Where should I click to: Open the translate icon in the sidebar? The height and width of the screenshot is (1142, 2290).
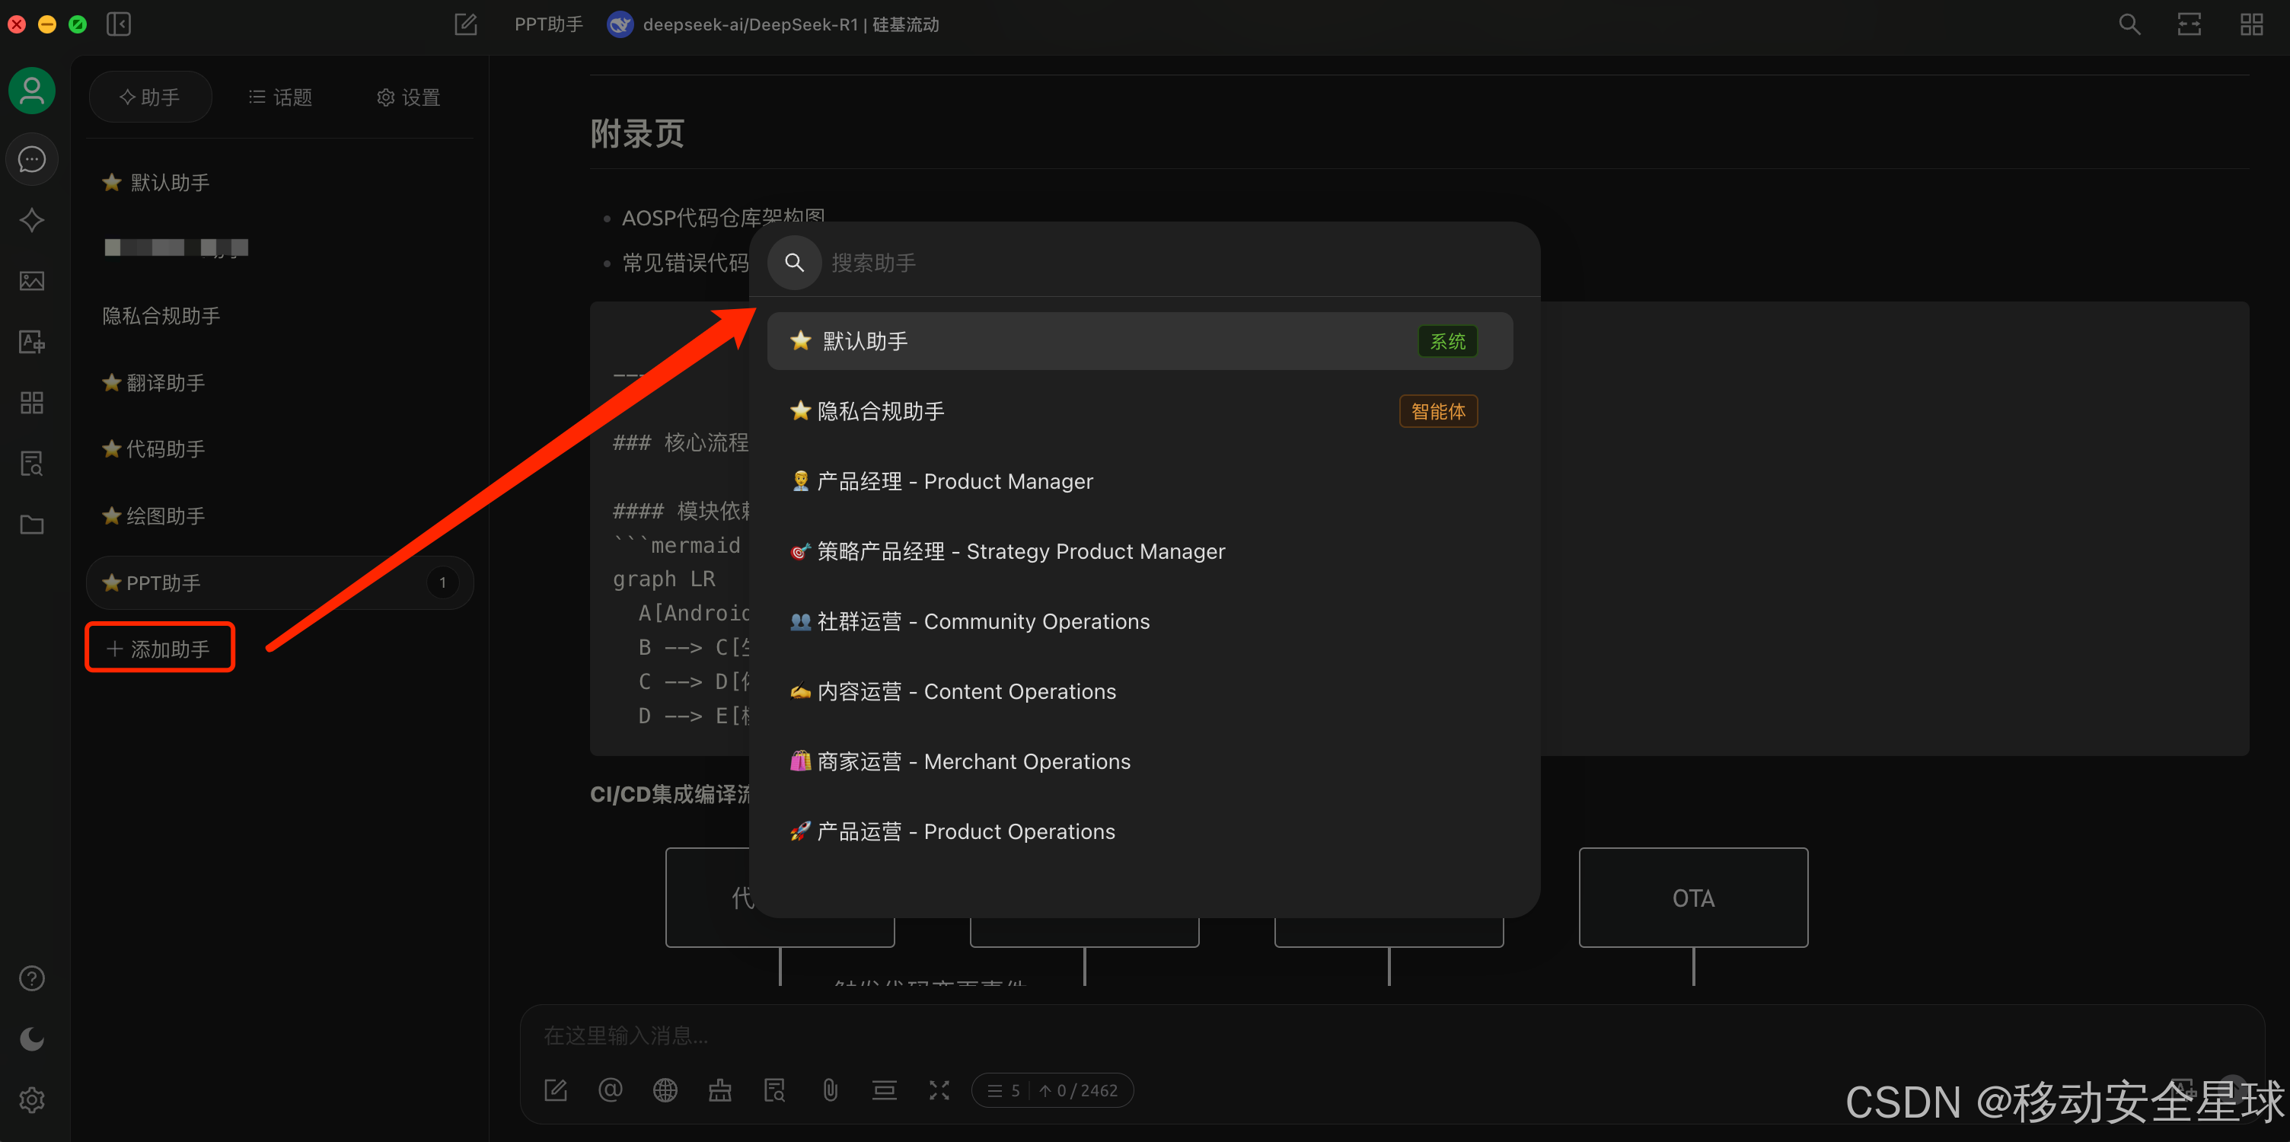32,342
